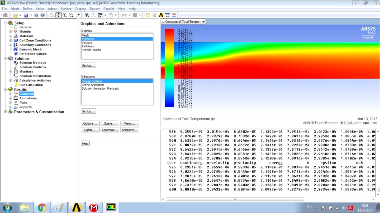
Task: Click the arrange workspace layout icon
Action: (x=100, y=15)
